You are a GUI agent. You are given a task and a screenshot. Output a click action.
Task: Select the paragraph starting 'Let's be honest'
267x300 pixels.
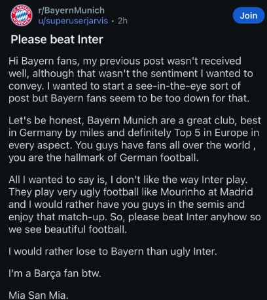[135, 139]
